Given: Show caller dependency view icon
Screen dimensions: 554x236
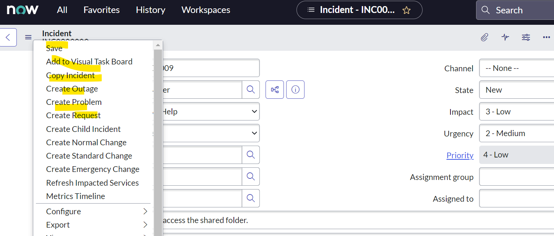Looking at the screenshot, I should [x=274, y=89].
